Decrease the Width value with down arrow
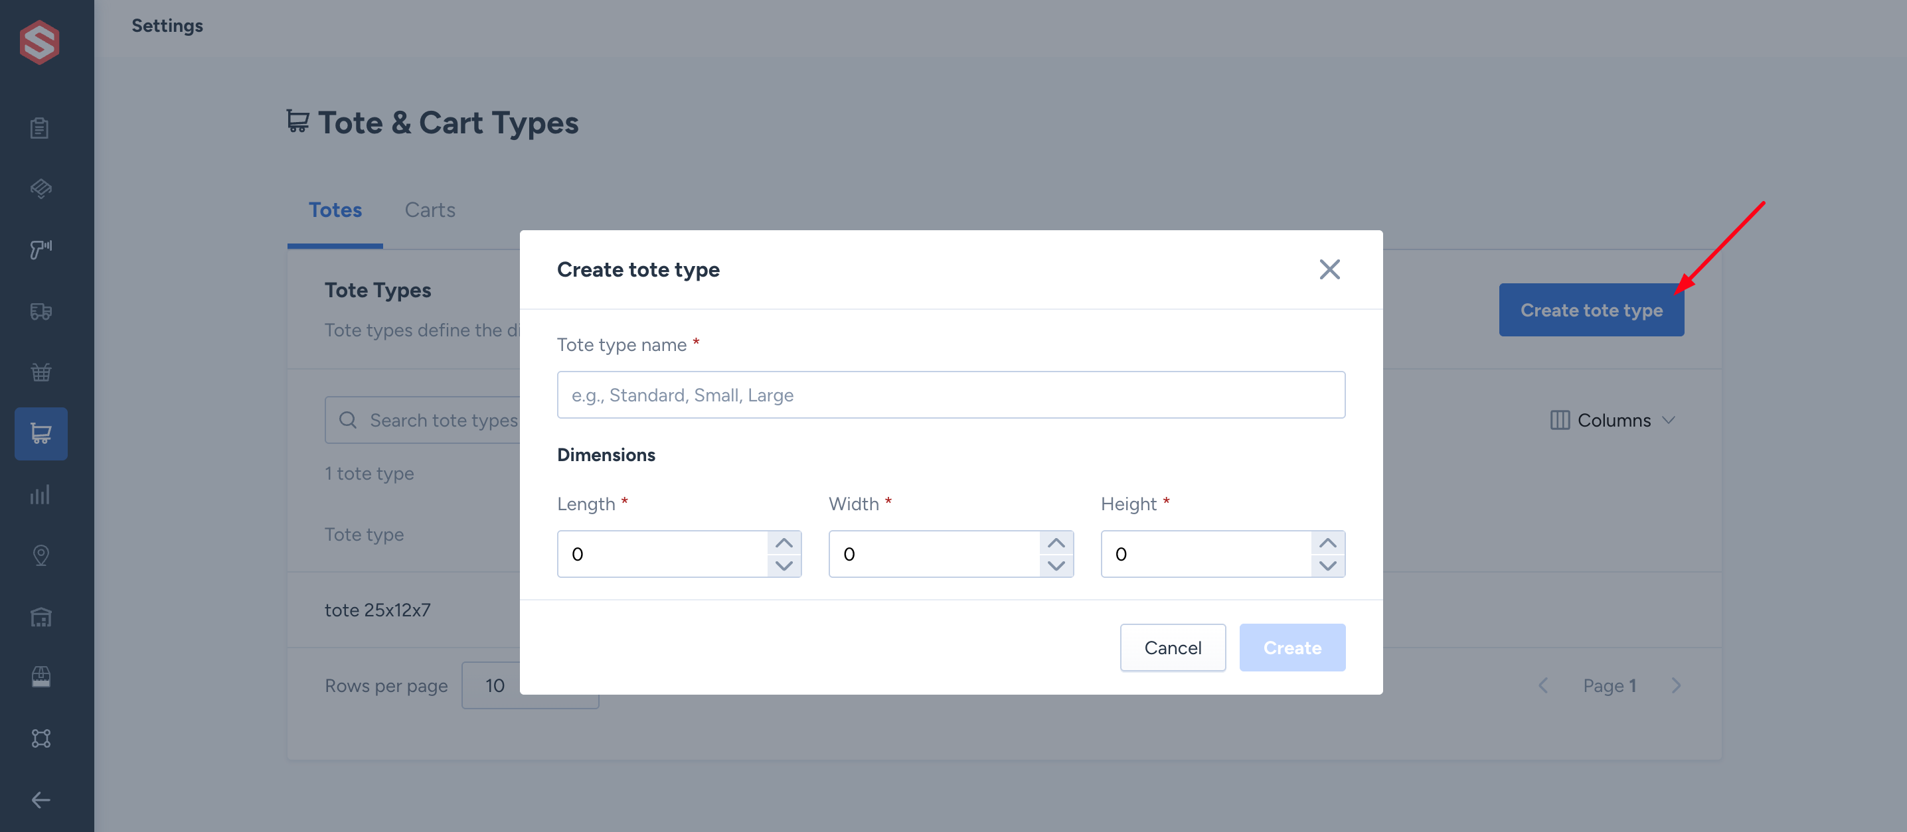This screenshot has height=832, width=1907. (1056, 566)
